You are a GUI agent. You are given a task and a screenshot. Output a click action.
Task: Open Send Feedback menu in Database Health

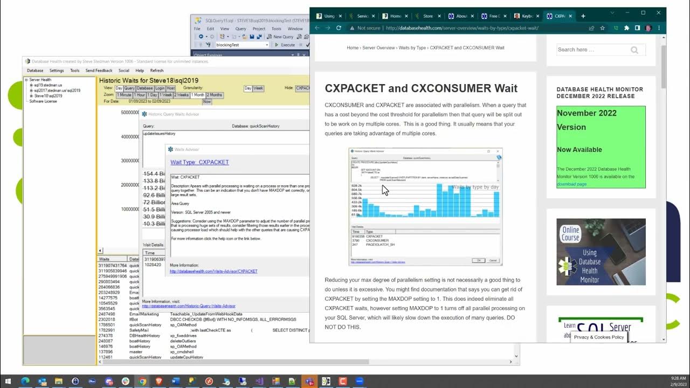point(99,71)
